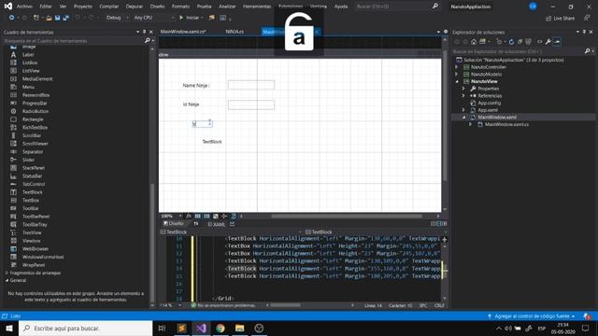Toggle the Show All Files icon in Solution Explorer
The image size is (598, 336).
point(528,41)
